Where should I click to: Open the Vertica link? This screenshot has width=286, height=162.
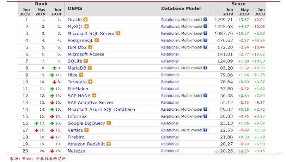(x=75, y=130)
